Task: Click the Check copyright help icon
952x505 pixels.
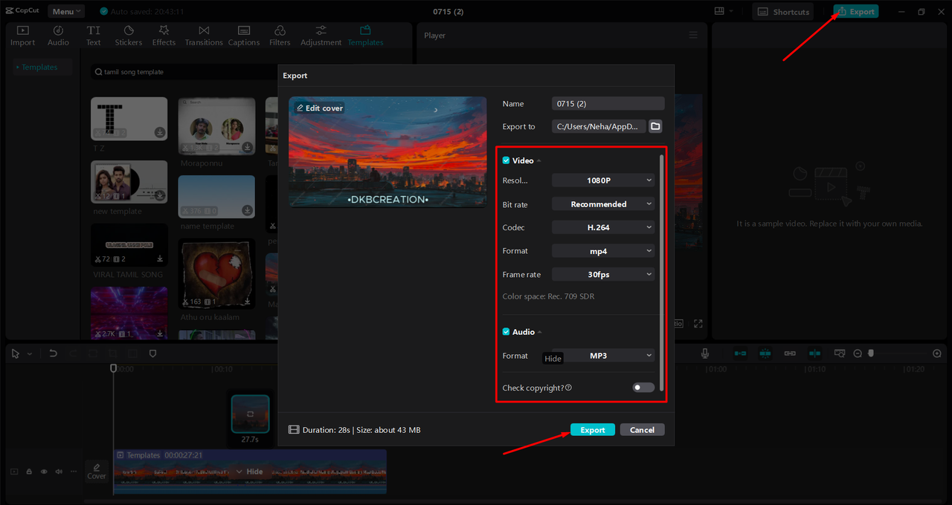Action: 569,388
